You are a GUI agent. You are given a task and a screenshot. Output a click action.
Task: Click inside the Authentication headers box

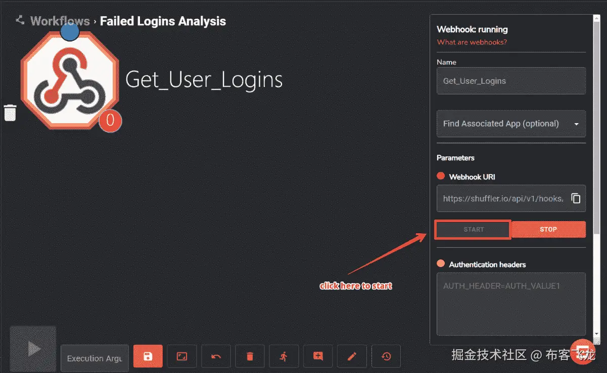[x=510, y=303]
